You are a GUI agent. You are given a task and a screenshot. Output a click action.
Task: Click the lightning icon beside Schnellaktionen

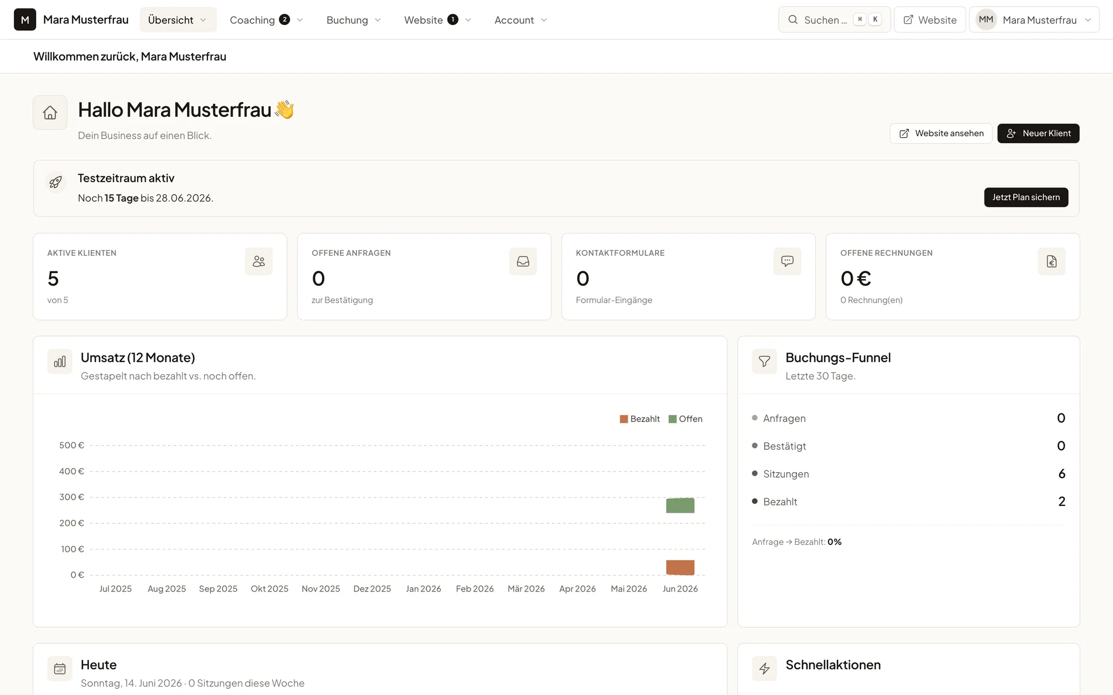[765, 669]
